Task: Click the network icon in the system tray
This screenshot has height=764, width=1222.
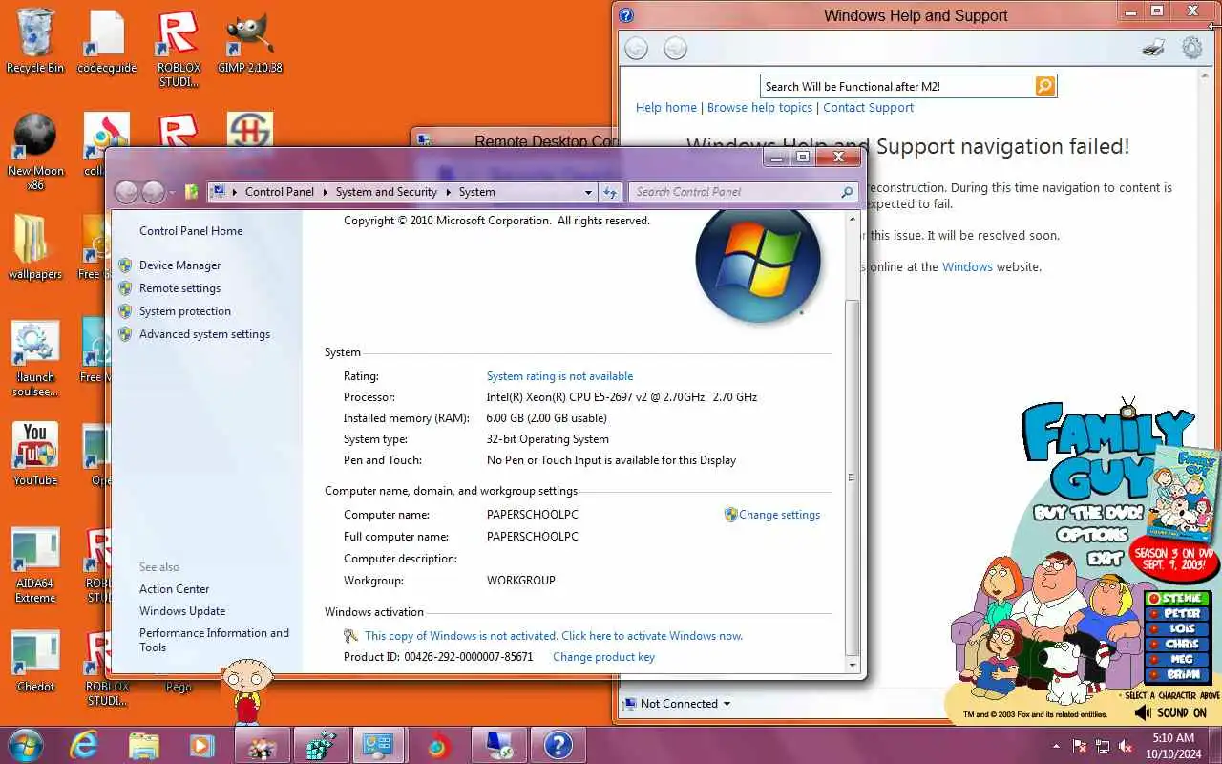Action: click(1103, 746)
